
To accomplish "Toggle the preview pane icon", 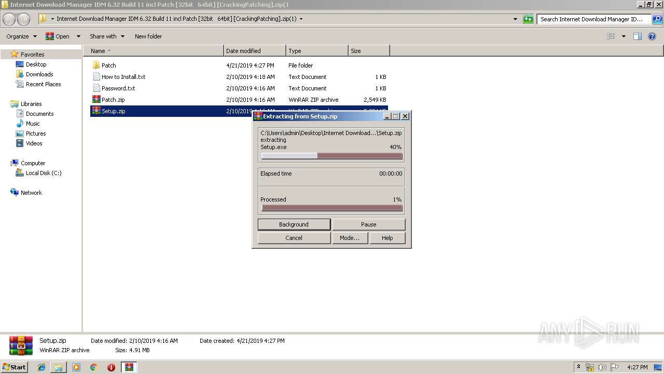I will (638, 36).
